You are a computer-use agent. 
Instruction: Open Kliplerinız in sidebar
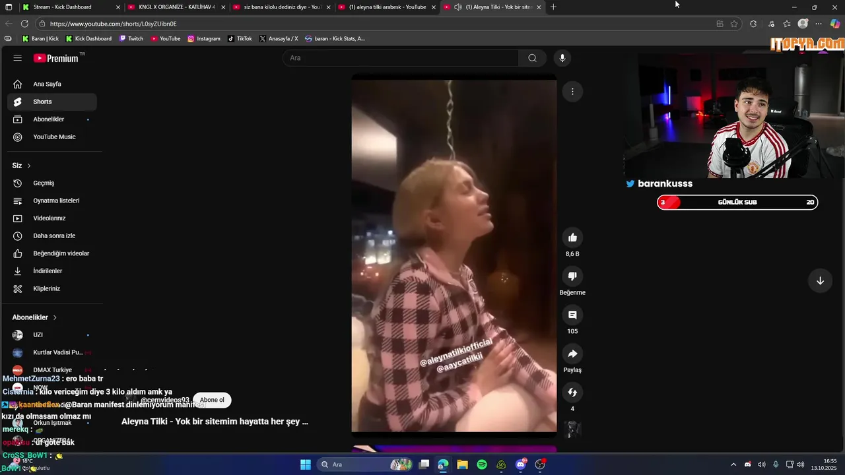(x=52, y=288)
